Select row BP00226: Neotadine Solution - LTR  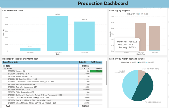53,84
